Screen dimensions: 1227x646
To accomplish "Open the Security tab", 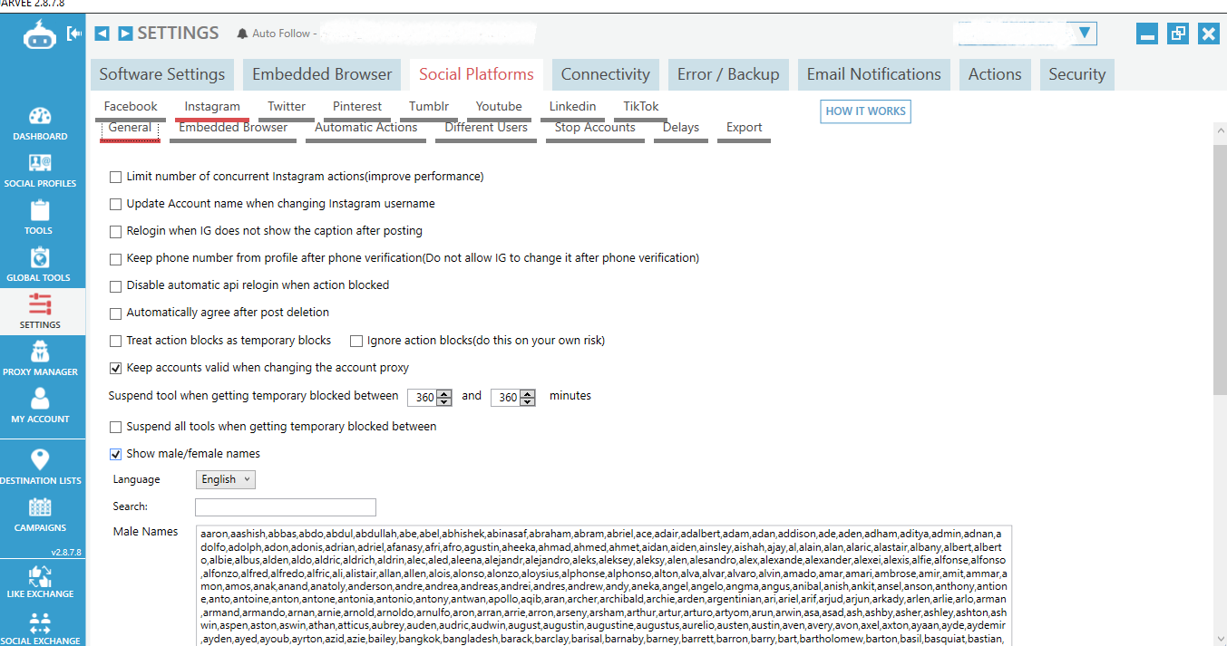I will coord(1077,74).
